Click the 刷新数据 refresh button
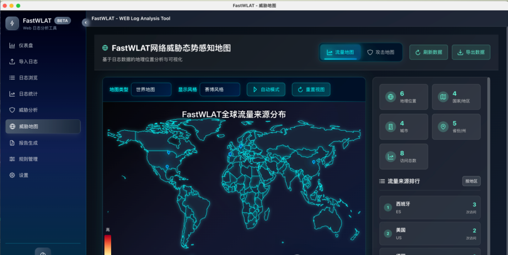The width and height of the screenshot is (508, 255). click(429, 52)
